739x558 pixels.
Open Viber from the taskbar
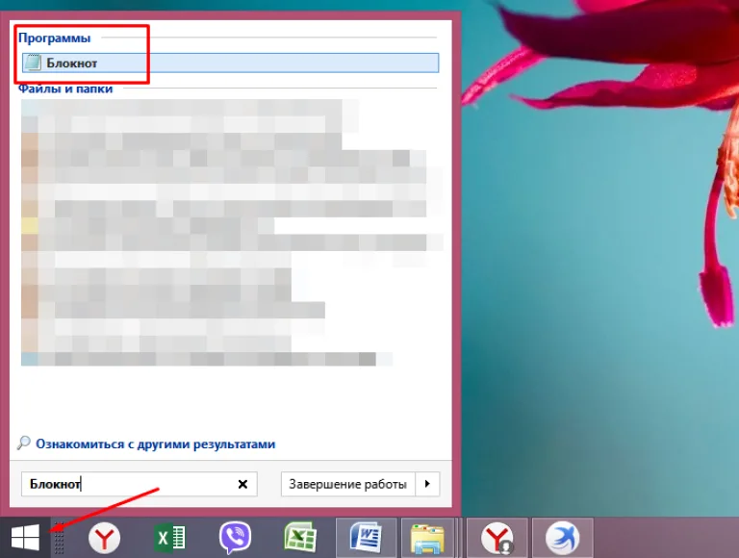(x=235, y=538)
